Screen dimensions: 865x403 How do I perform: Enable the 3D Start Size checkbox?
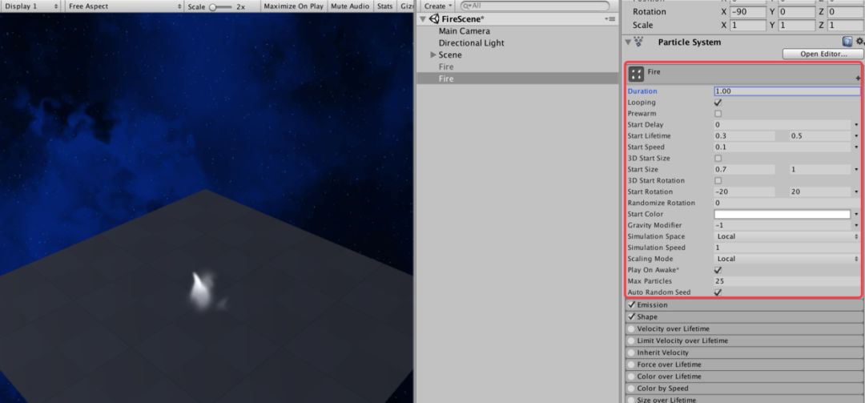pyautogui.click(x=718, y=159)
